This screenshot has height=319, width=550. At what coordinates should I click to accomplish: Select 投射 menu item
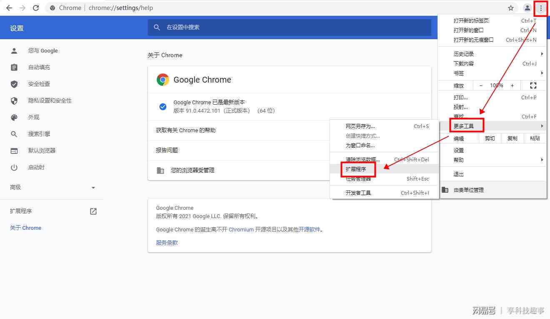click(492, 107)
